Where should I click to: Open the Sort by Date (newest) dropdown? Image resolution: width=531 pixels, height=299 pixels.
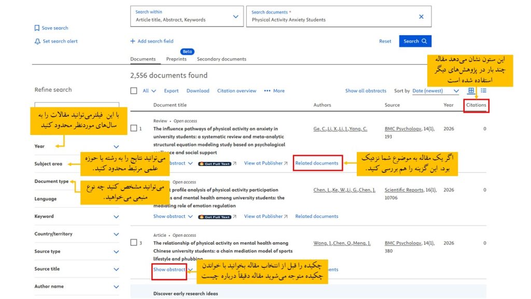point(436,91)
